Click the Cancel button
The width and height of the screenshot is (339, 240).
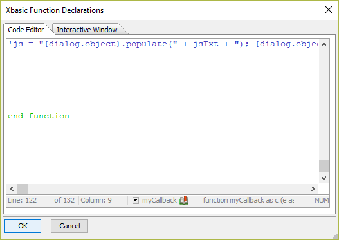[69, 226]
